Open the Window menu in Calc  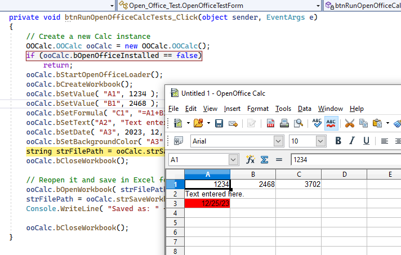coord(331,109)
